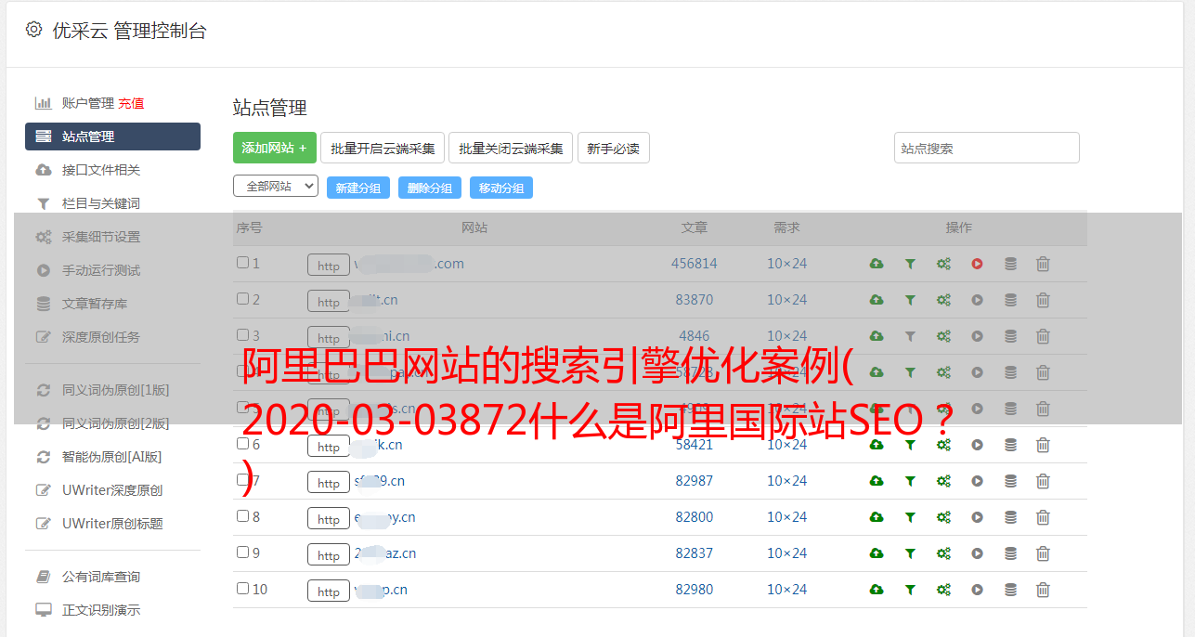Select the checkbox for site number 8
The width and height of the screenshot is (1195, 637).
coord(242,516)
